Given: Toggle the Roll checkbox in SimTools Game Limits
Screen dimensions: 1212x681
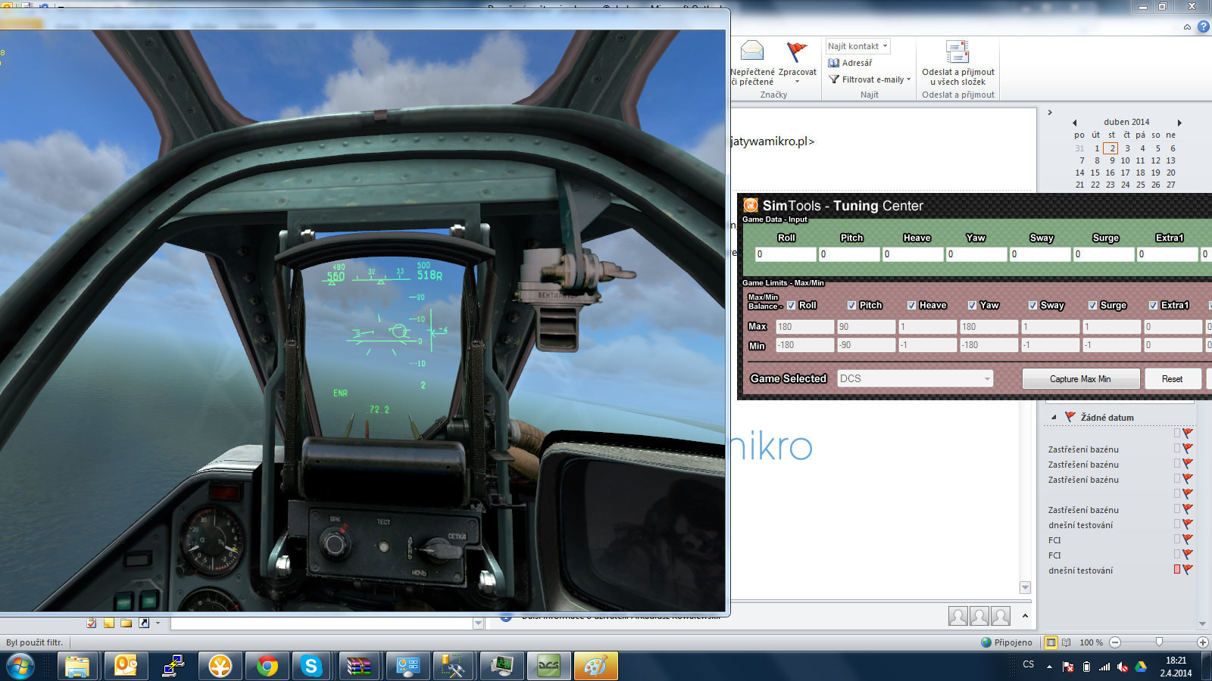Looking at the screenshot, I should coord(791,306).
